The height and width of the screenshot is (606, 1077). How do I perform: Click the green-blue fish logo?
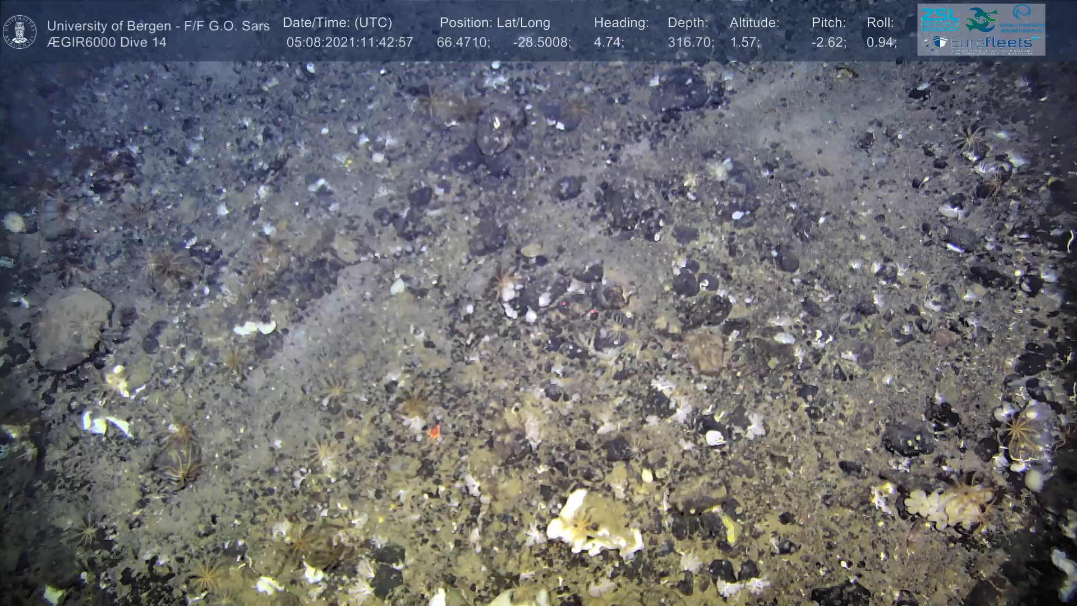(982, 19)
